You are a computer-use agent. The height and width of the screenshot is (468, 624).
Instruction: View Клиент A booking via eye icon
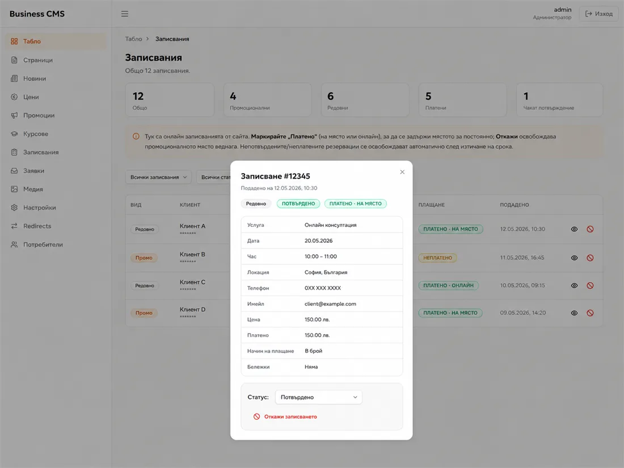(574, 229)
